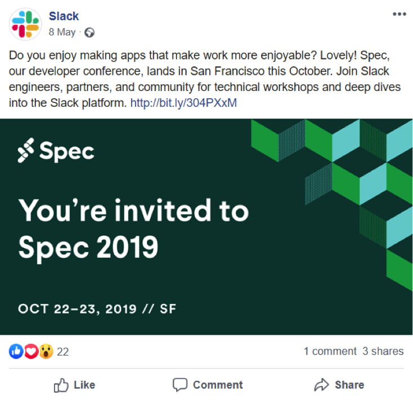Click the "You're invited to Spec 2019" headline
Image resolution: width=413 pixels, height=400 pixels.
tap(133, 228)
